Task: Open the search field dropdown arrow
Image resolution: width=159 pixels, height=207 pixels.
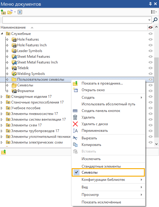Action: 149,20
